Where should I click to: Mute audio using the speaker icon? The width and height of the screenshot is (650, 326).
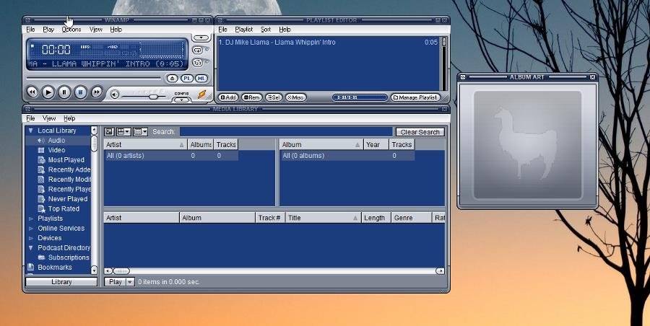pyautogui.click(x=115, y=95)
